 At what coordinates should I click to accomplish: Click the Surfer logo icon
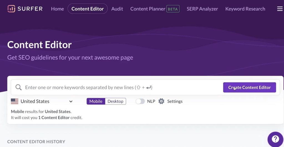tap(11, 9)
